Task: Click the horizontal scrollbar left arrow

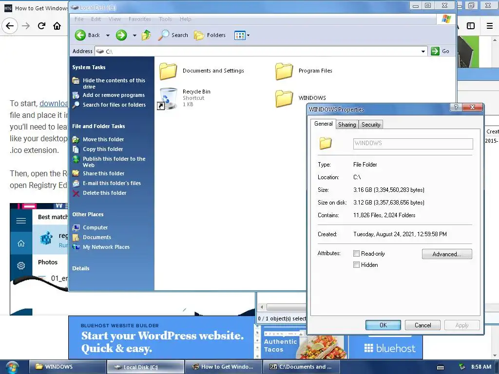Action: coord(262,307)
